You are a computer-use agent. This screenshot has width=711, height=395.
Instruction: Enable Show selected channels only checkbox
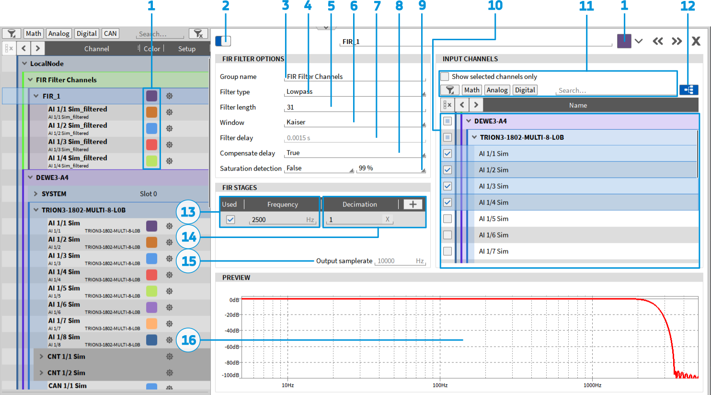(445, 77)
